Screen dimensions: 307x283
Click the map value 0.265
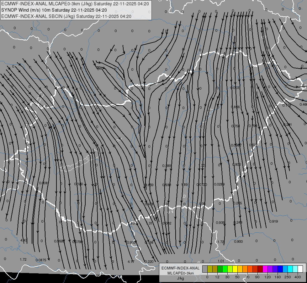coord(237,203)
